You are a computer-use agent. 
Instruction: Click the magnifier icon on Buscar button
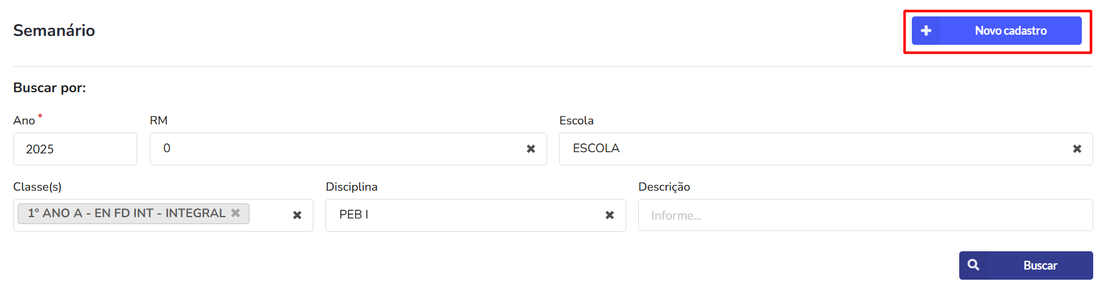973,265
